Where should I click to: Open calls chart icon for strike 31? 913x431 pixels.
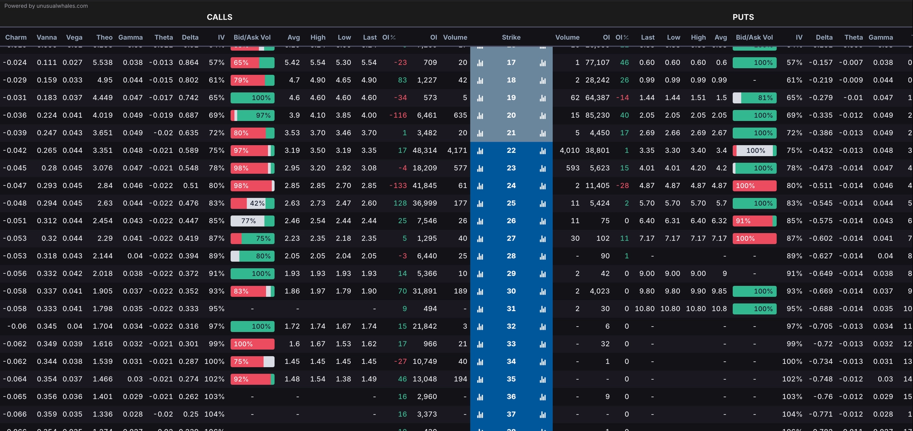tap(480, 309)
